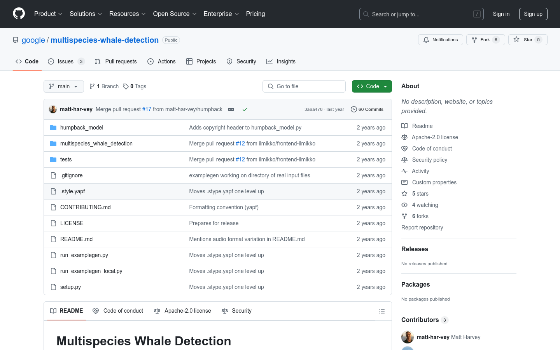Open the google owner link
The height and width of the screenshot is (350, 560).
coord(33,40)
